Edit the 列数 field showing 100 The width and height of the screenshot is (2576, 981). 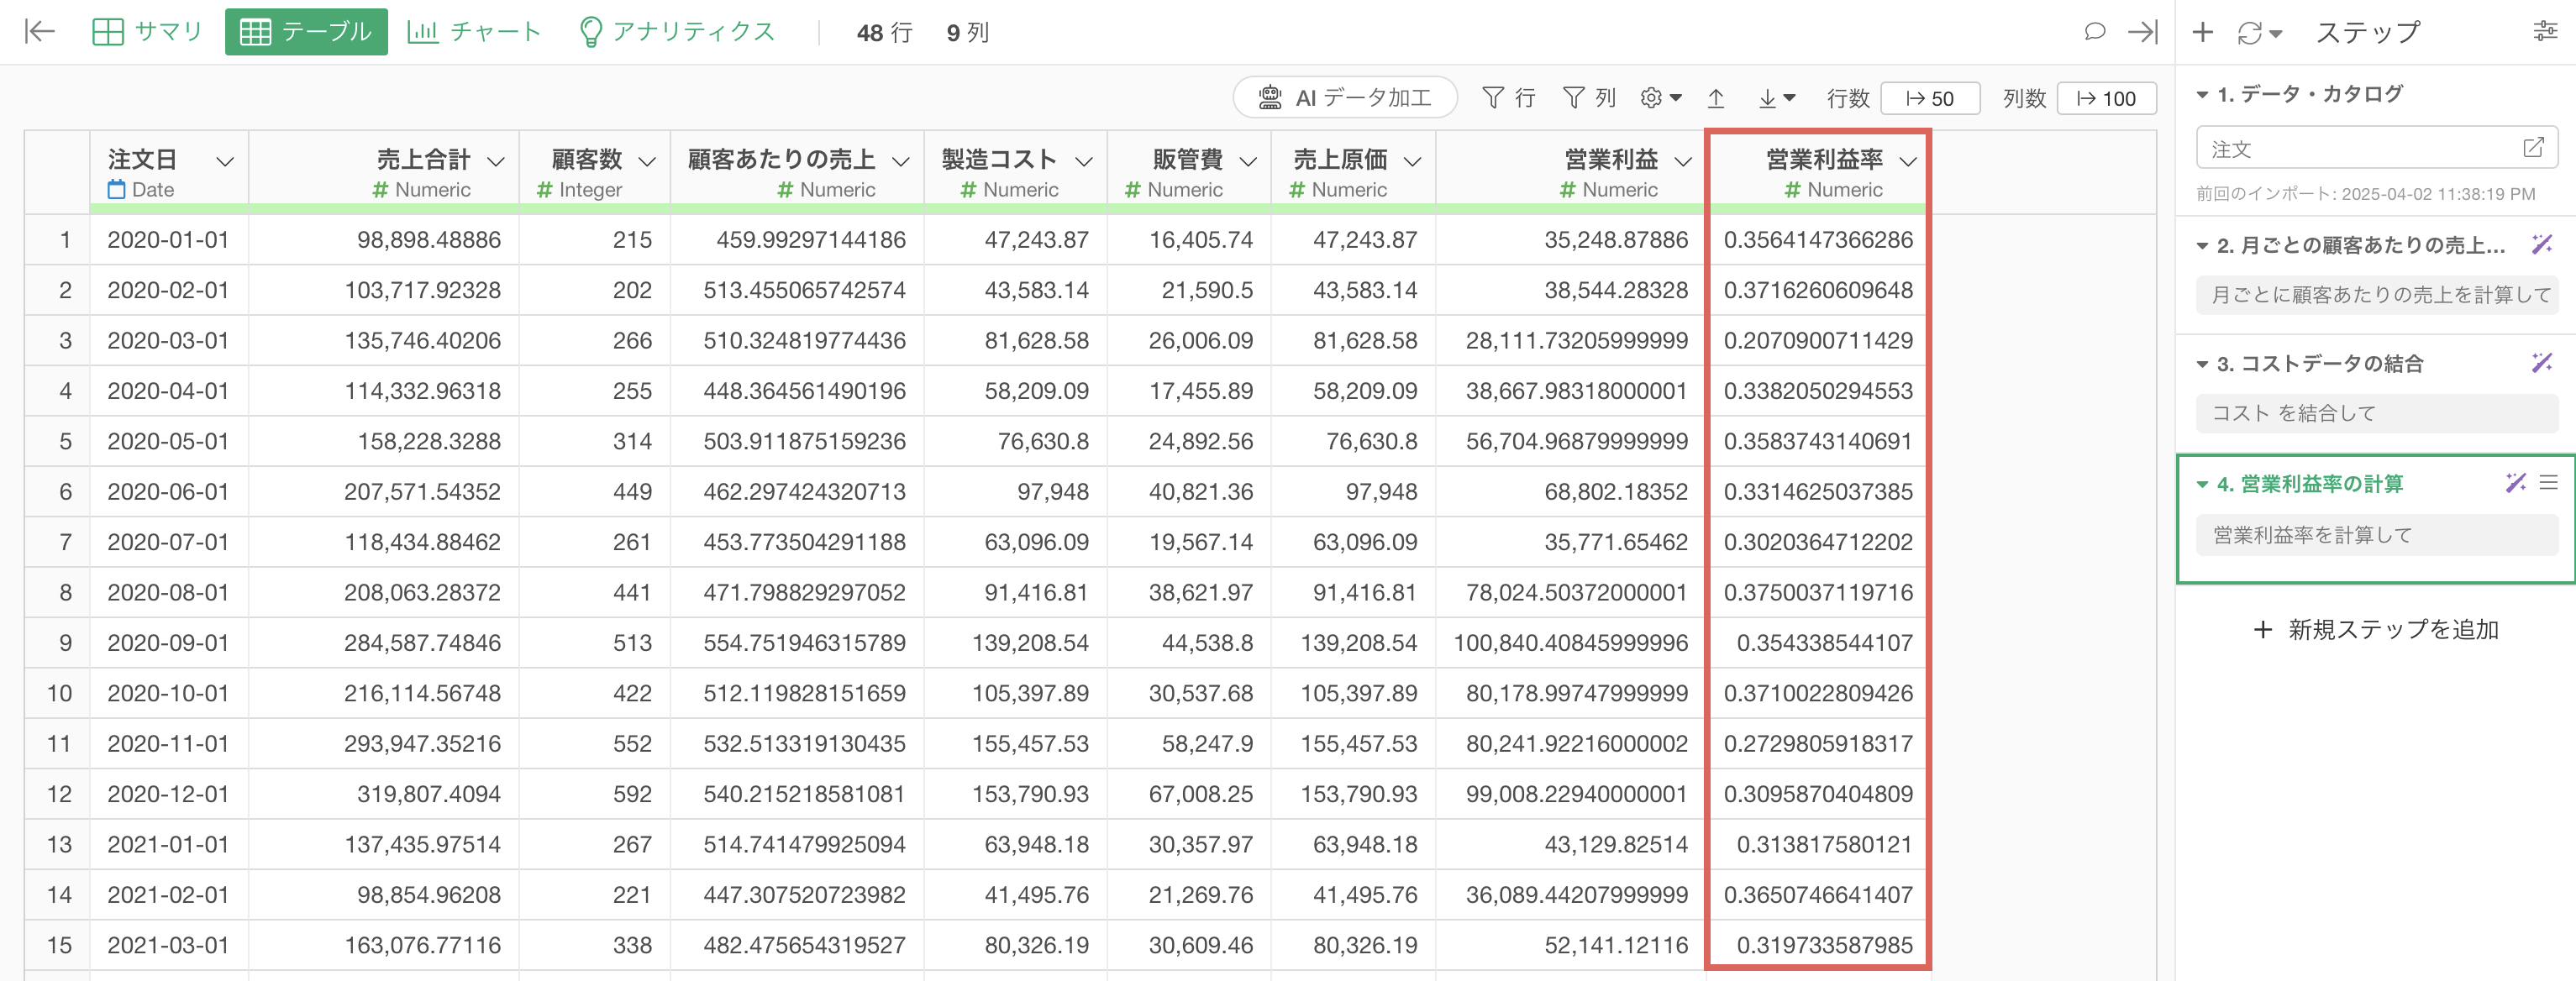[x=2106, y=98]
